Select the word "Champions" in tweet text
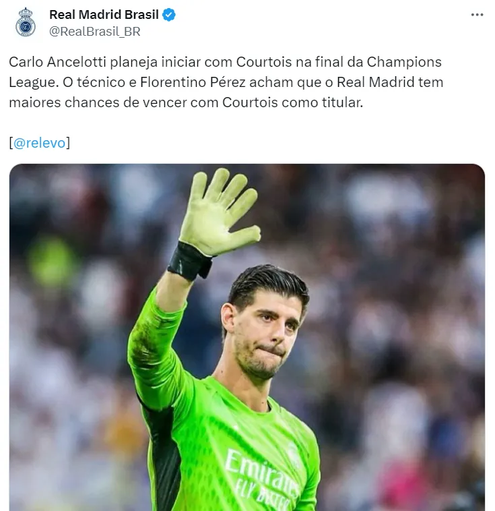Viewport: 495px width, 511px height. click(x=404, y=62)
